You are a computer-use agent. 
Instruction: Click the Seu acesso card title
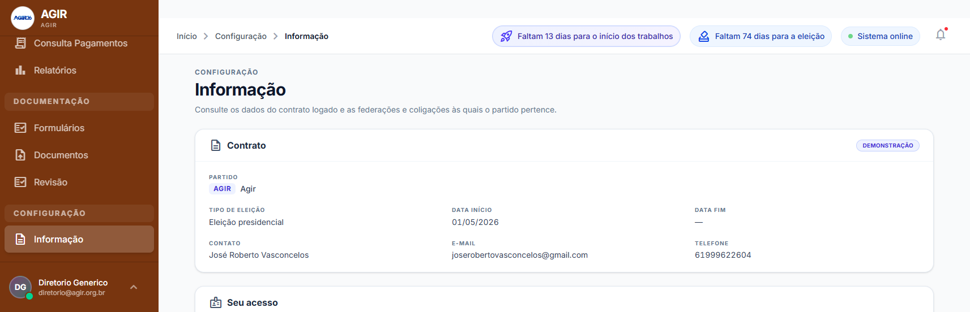[253, 302]
